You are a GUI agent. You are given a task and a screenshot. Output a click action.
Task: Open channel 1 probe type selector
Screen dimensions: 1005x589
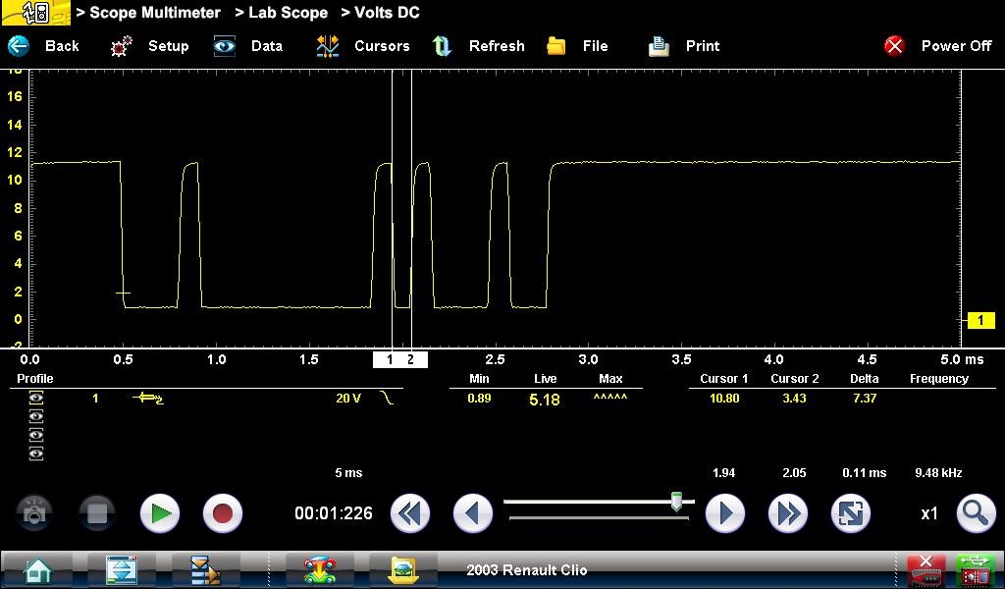pos(149,399)
